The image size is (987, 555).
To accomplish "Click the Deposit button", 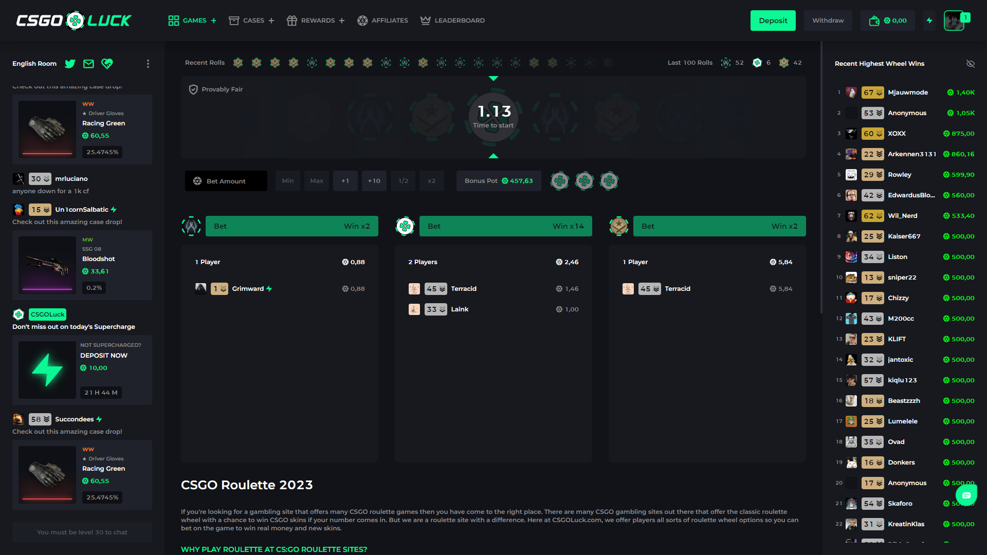I will [x=773, y=21].
